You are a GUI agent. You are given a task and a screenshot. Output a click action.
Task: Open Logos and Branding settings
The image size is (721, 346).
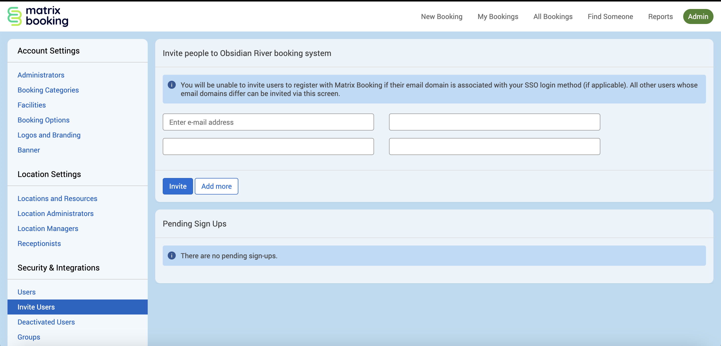49,134
